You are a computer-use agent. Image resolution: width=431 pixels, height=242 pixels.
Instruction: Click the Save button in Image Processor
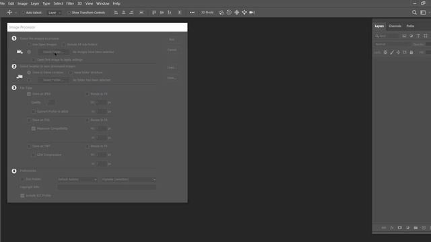pyautogui.click(x=172, y=78)
